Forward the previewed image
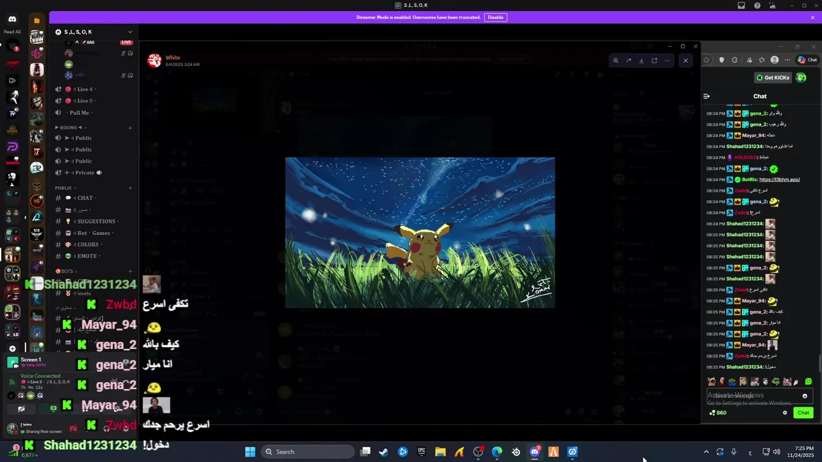This screenshot has height=462, width=822. [x=629, y=60]
